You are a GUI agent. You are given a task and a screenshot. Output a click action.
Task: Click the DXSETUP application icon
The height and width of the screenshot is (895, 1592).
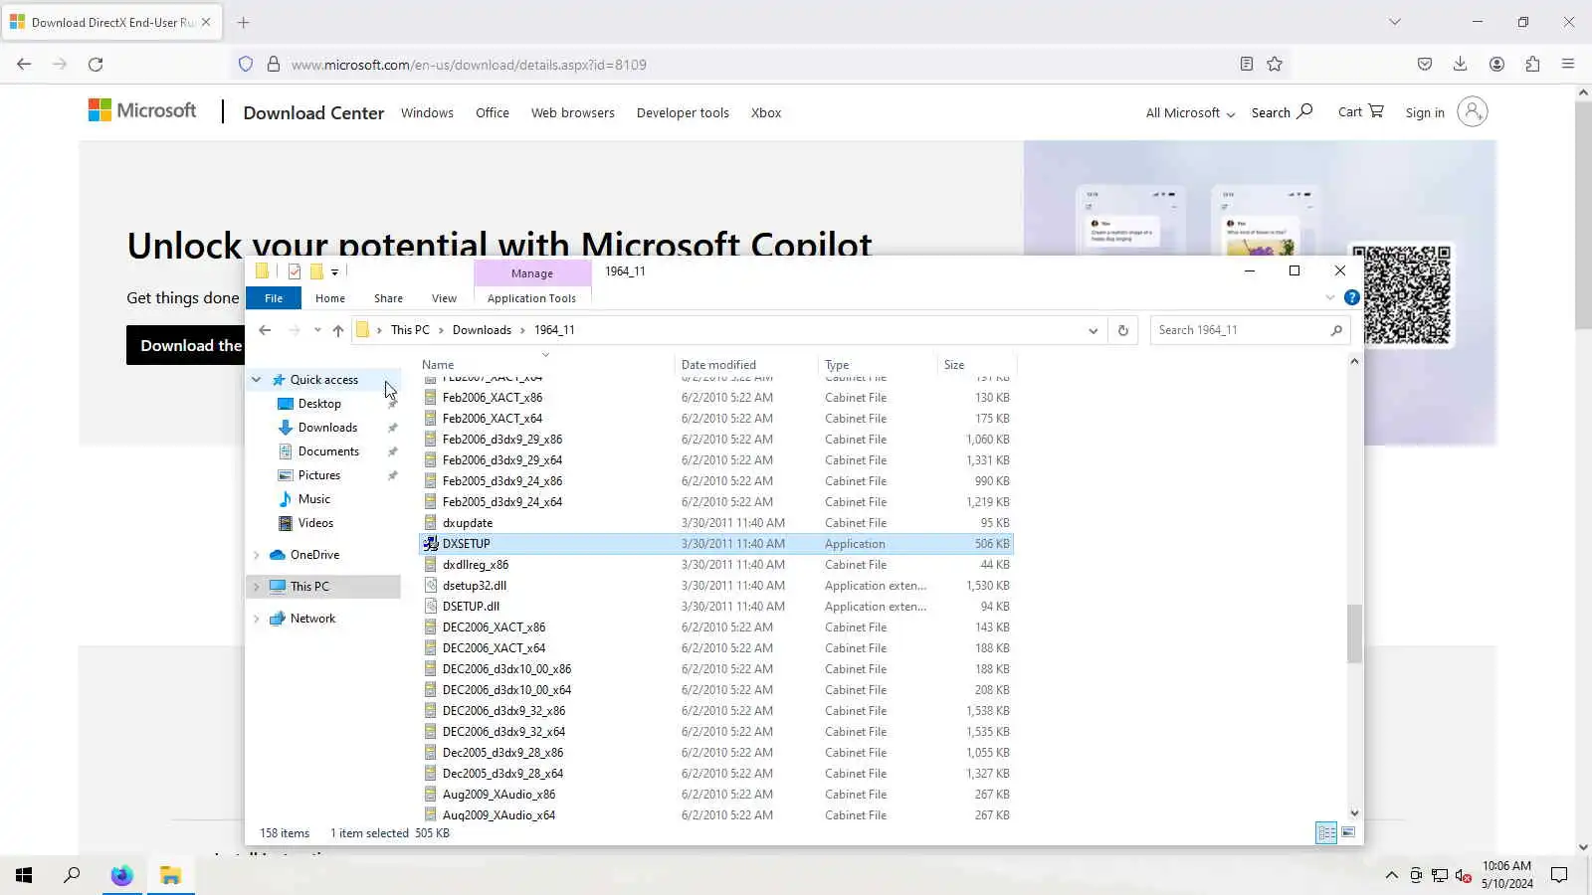click(431, 544)
